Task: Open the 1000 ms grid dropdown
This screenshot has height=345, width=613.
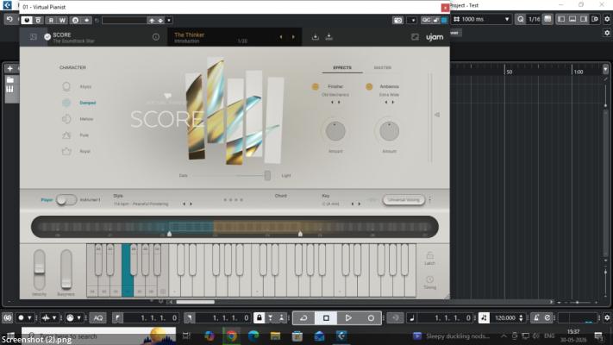Action: point(507,19)
